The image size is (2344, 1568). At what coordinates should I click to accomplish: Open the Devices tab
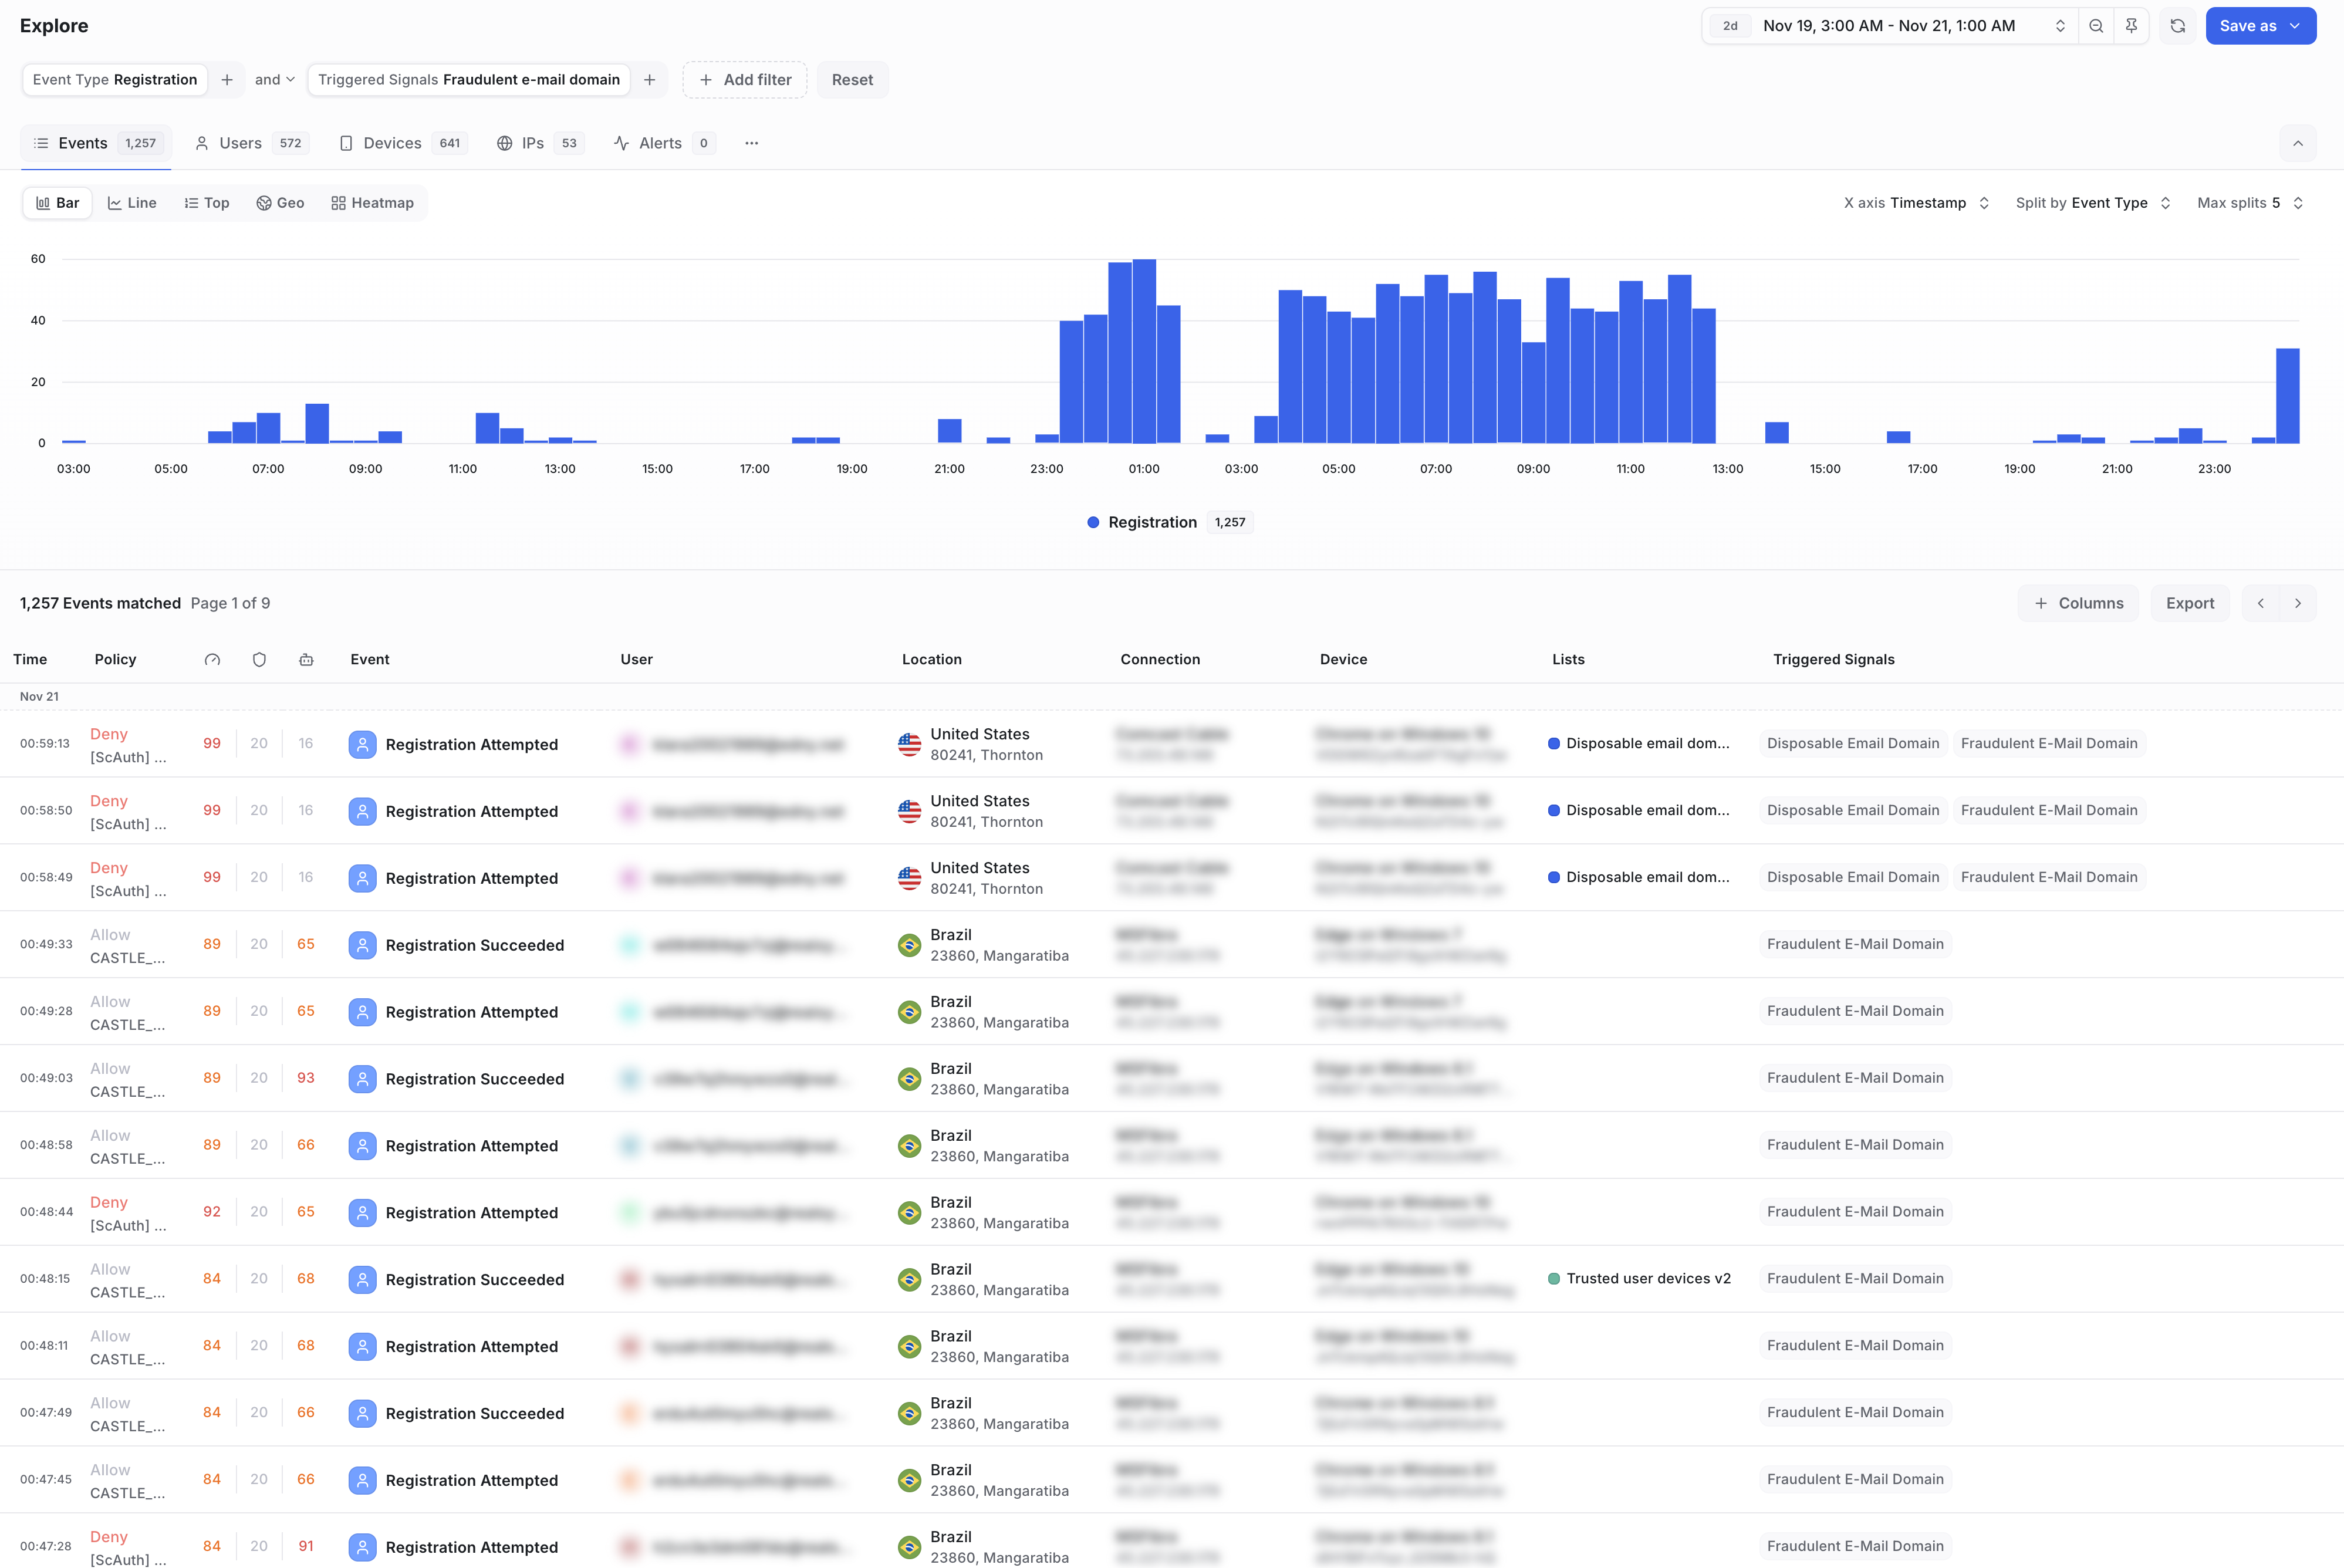click(402, 143)
